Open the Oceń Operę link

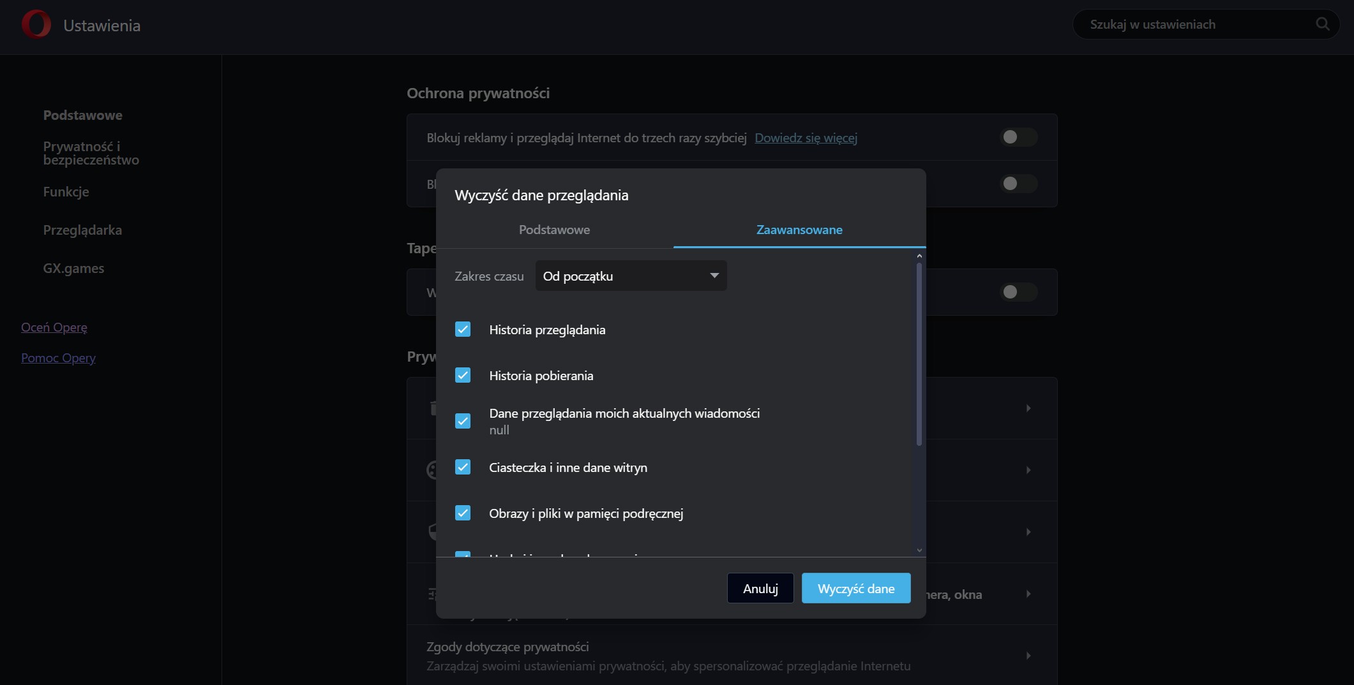(x=54, y=327)
